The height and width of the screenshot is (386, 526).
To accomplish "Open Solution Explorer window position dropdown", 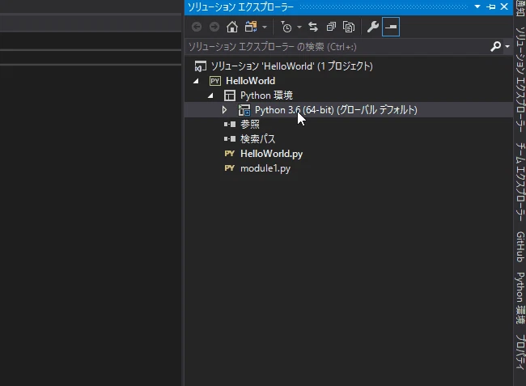I will point(477,6).
